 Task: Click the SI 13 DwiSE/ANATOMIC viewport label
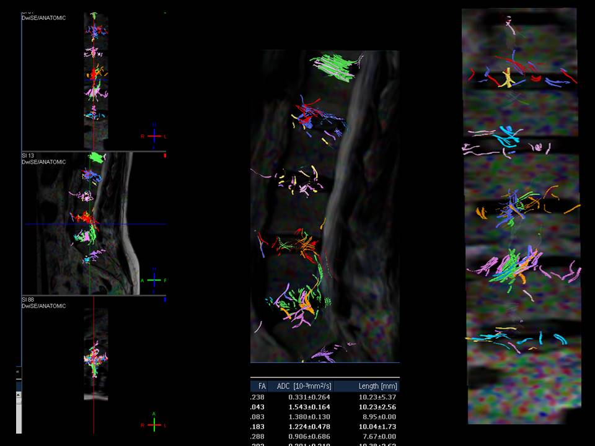43,159
